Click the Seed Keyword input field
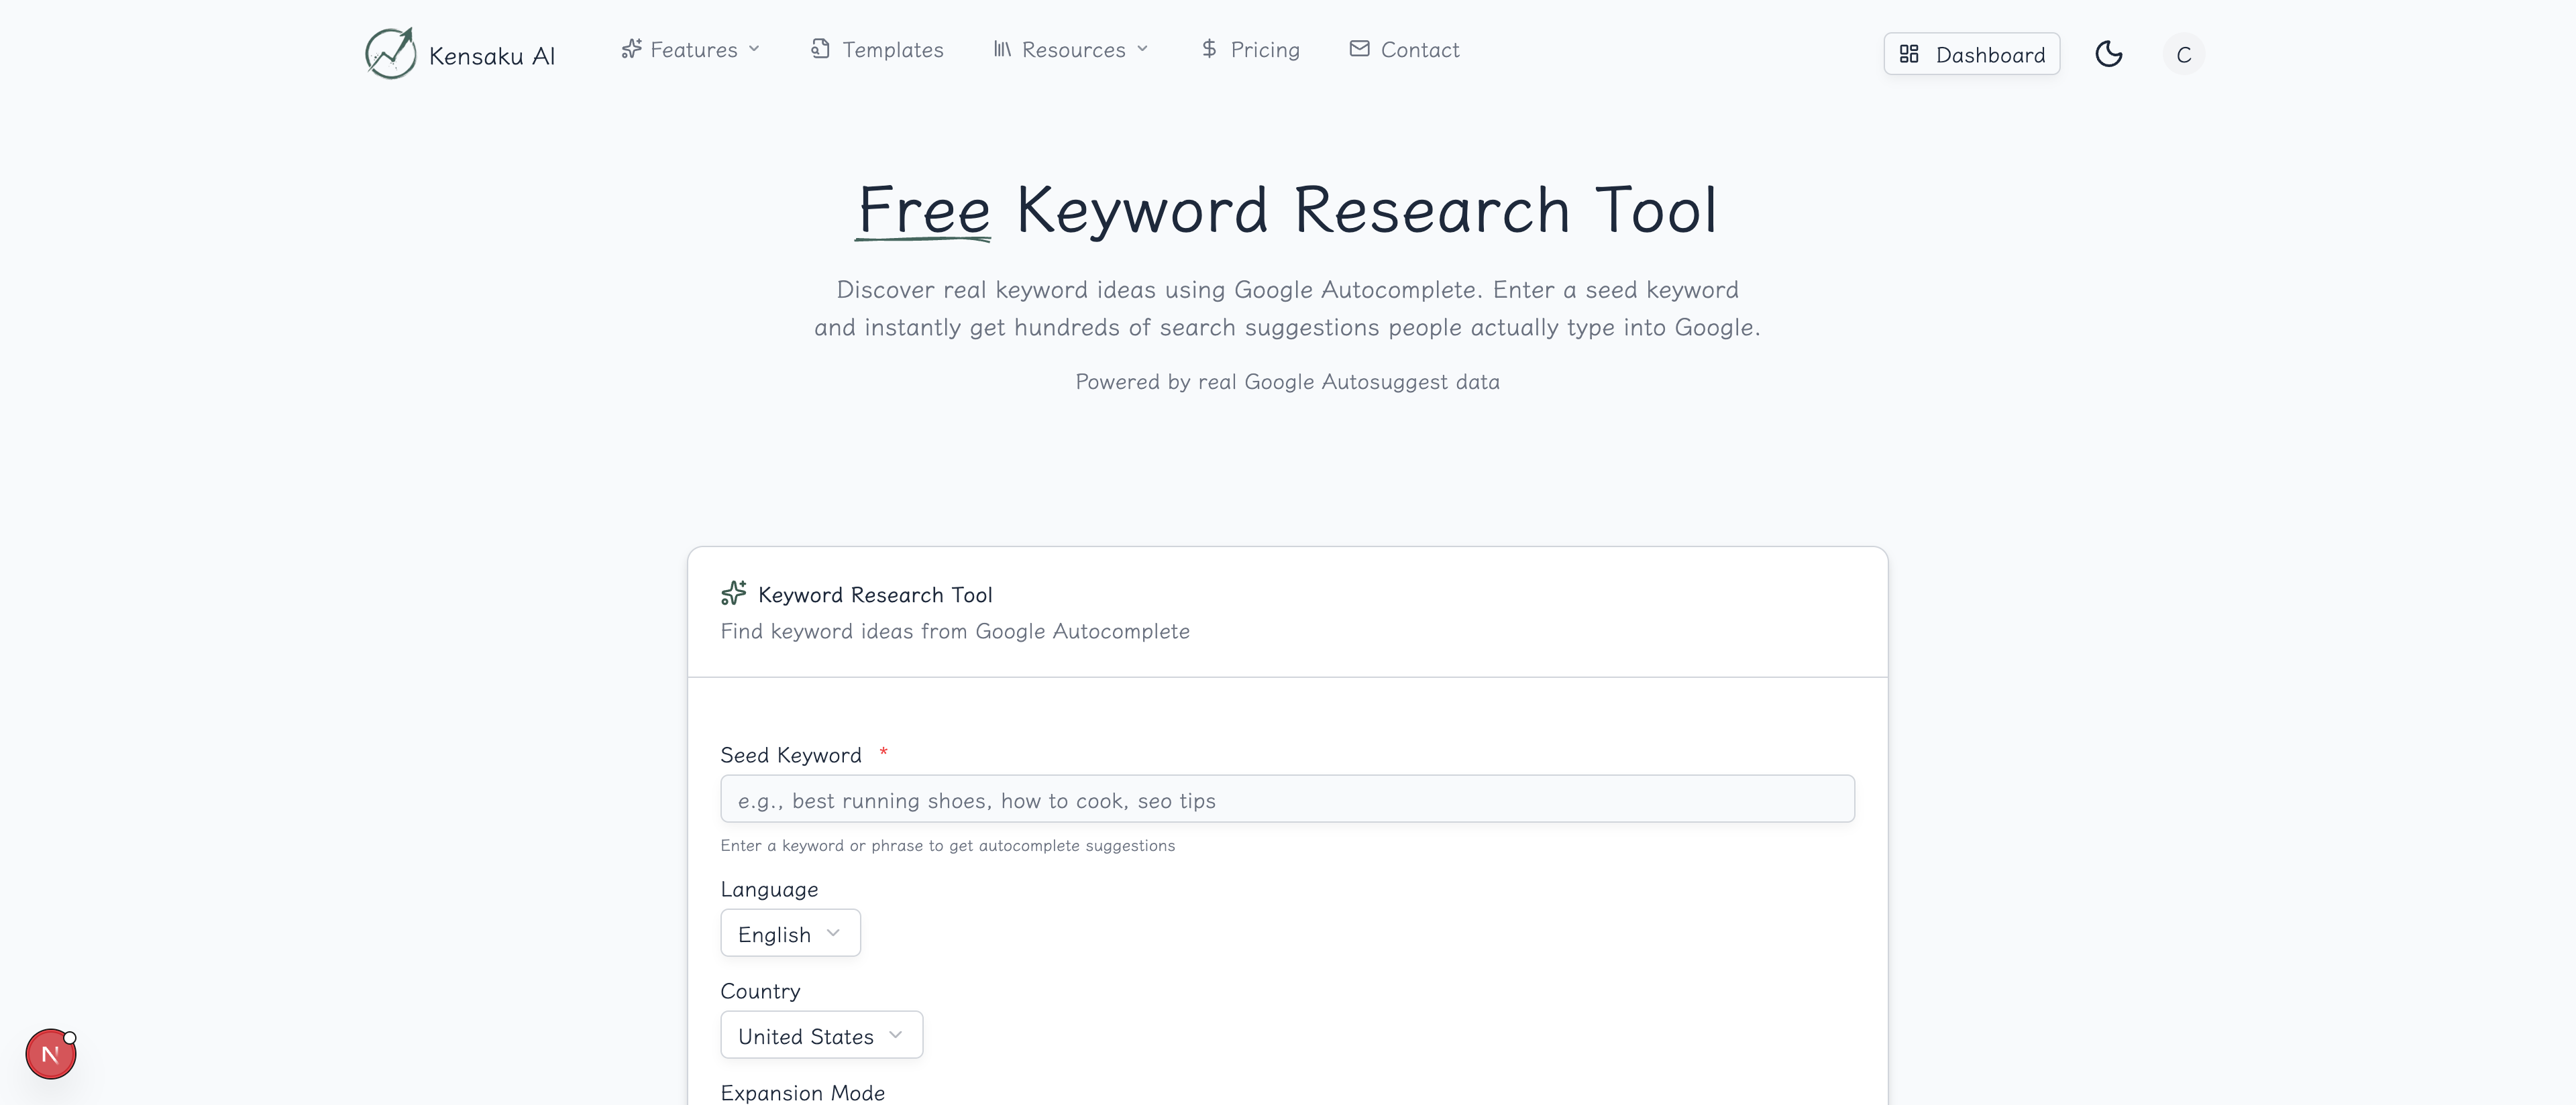This screenshot has height=1105, width=2576. (x=1287, y=799)
